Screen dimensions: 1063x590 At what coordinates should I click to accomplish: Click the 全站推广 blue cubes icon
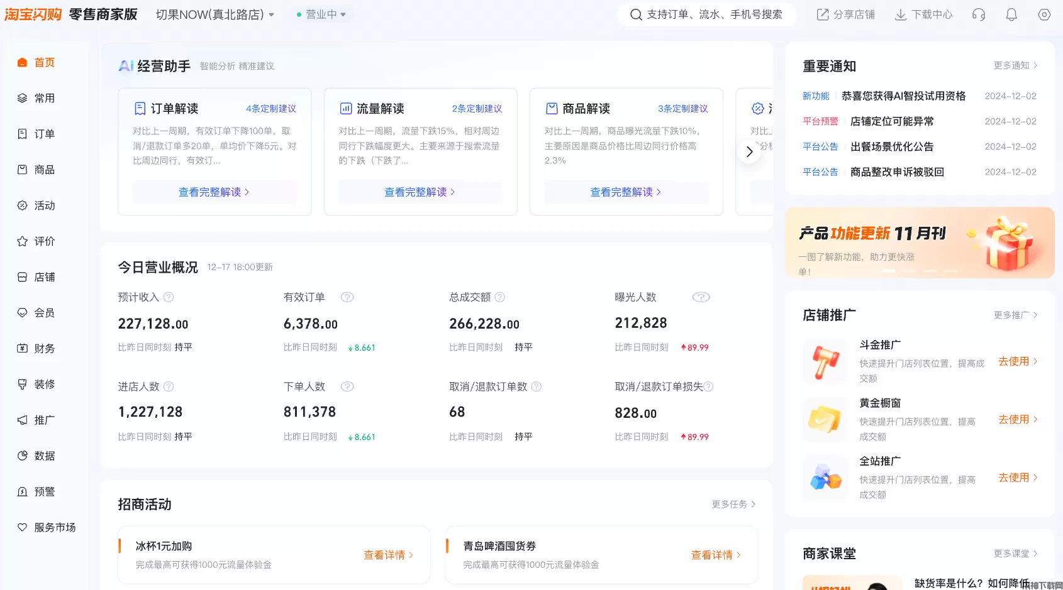click(x=826, y=478)
